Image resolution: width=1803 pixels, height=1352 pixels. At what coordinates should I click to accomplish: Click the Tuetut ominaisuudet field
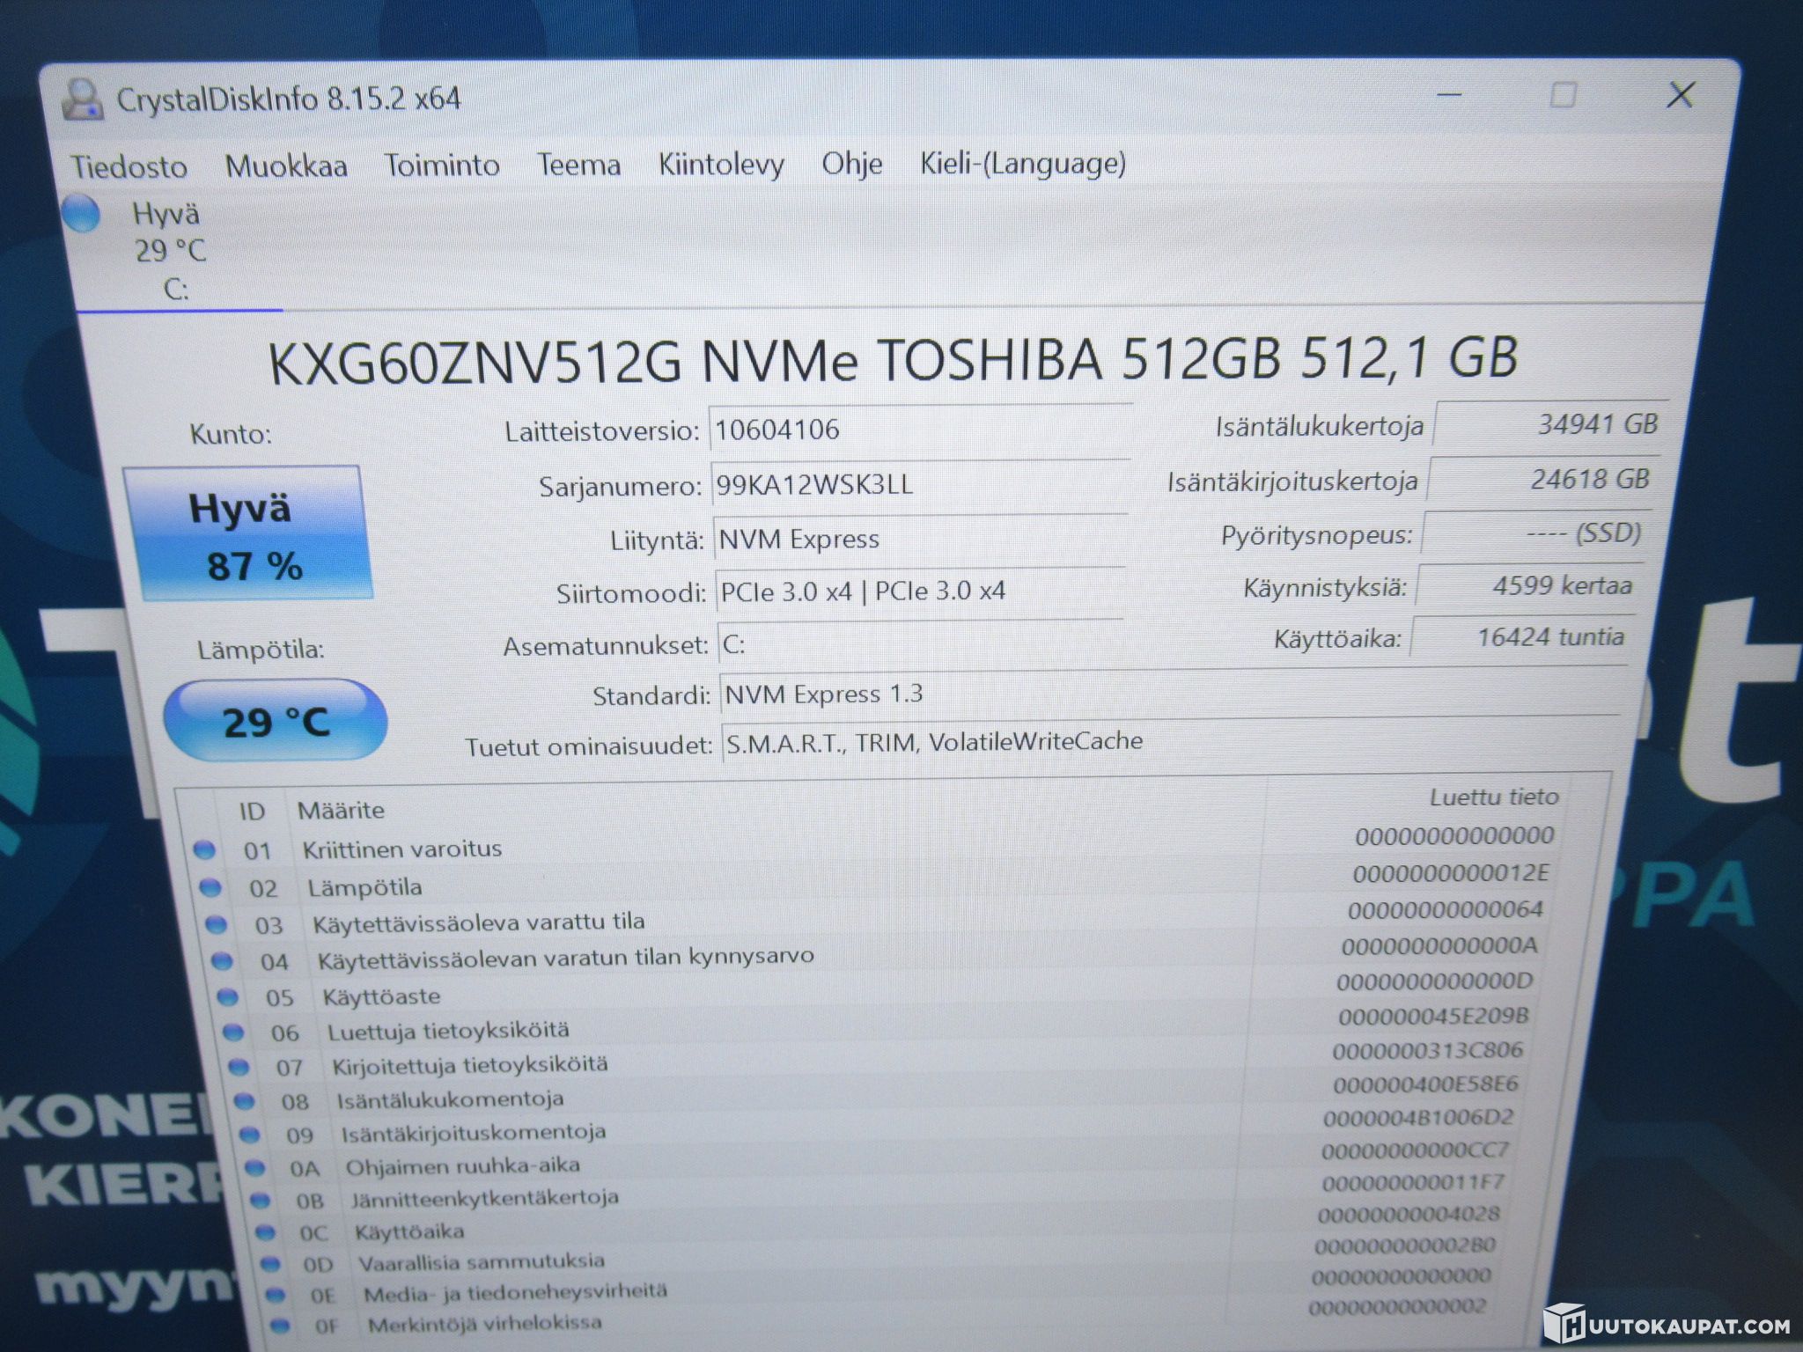tap(1171, 741)
